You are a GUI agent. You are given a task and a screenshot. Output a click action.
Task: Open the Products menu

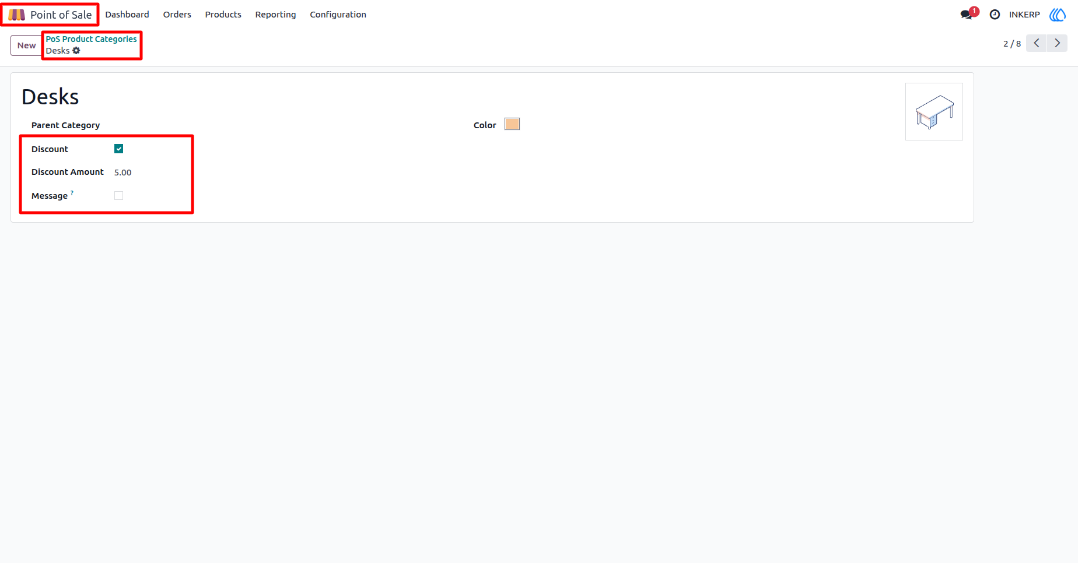pyautogui.click(x=223, y=15)
